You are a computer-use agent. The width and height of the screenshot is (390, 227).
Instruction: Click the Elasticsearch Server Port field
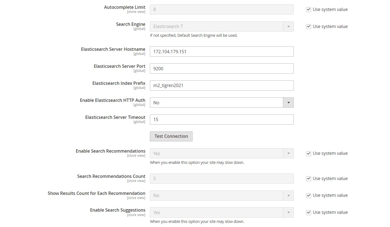(221, 69)
